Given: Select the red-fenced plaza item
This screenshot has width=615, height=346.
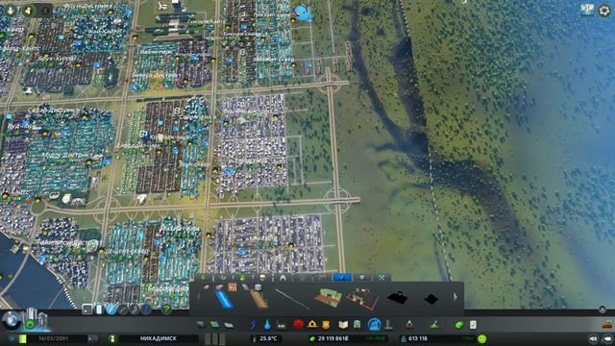Looking at the screenshot, I should pyautogui.click(x=363, y=298).
